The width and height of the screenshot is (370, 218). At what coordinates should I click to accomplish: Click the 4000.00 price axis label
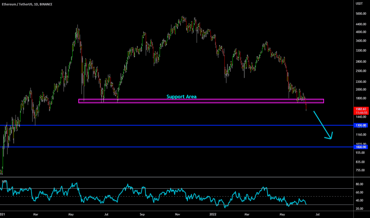coord(361,32)
